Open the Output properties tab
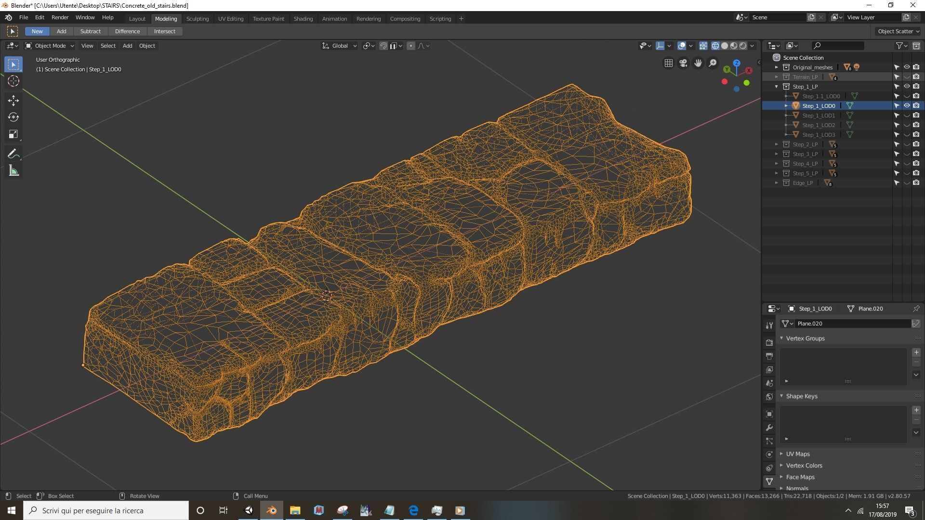The image size is (925, 520). click(769, 356)
